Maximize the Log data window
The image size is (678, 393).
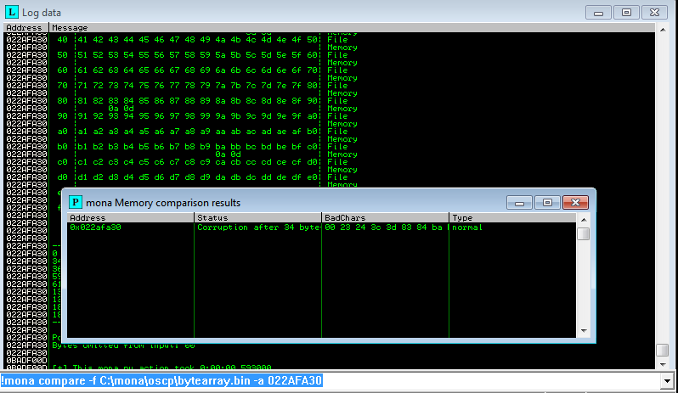pyautogui.click(x=626, y=13)
